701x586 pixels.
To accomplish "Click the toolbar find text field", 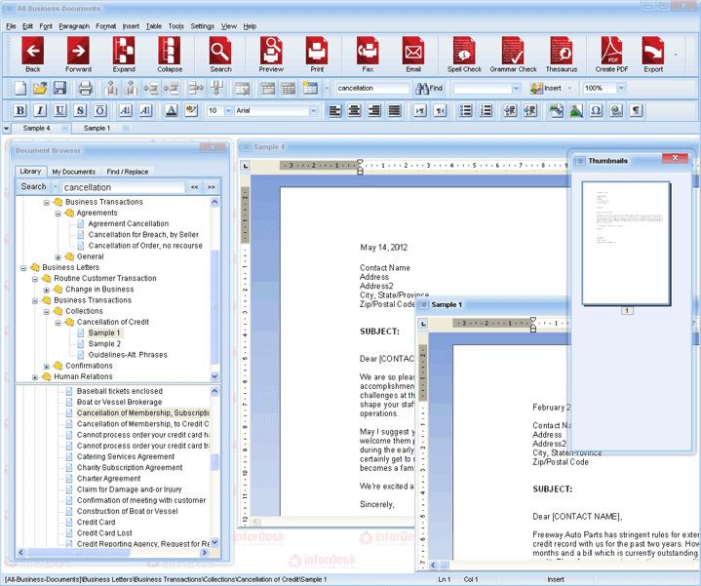I will click(372, 89).
